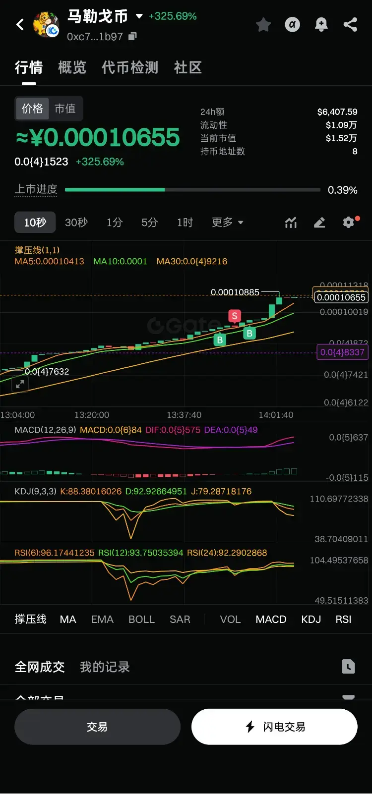Toggle the SAR indicator
Image resolution: width=372 pixels, height=794 pixels.
point(180,619)
